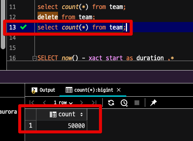Click the 'xact_start' text on line 16
The height and width of the screenshot is (141, 193).
pos(106,58)
